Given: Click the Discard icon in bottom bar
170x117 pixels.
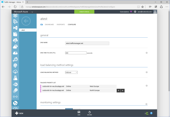Looking at the screenshot, I should (x=89, y=113).
